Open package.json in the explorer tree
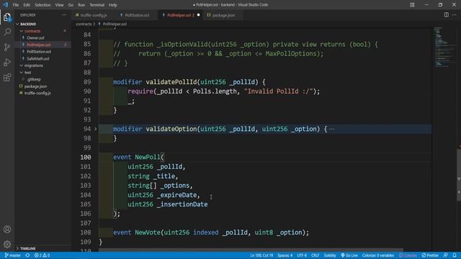461x259 pixels. (x=35, y=86)
